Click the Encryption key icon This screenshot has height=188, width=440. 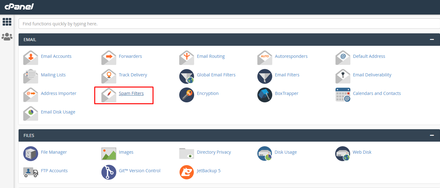tap(187, 95)
